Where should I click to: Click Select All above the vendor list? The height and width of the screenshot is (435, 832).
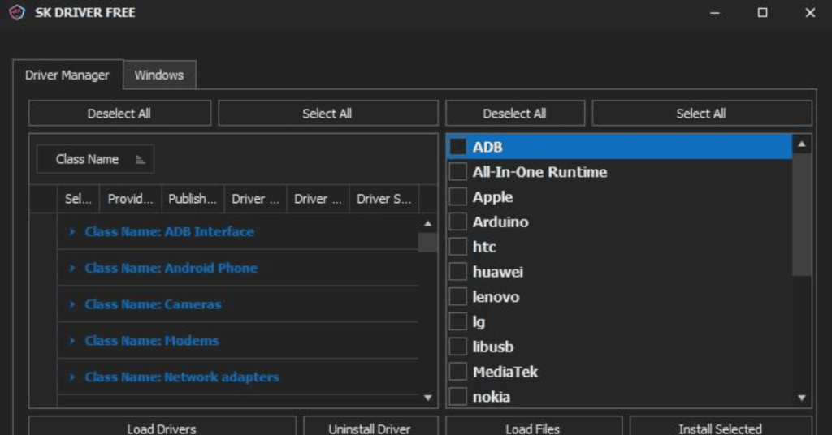[x=701, y=114]
